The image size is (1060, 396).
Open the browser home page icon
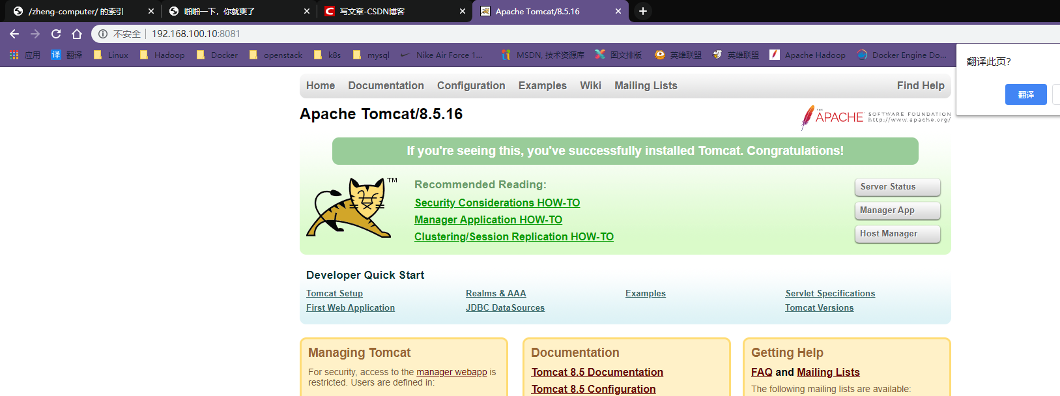(x=77, y=34)
